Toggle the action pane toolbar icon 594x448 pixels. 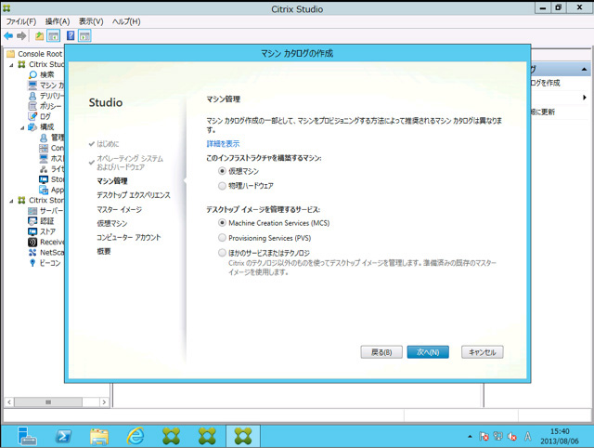click(x=84, y=36)
